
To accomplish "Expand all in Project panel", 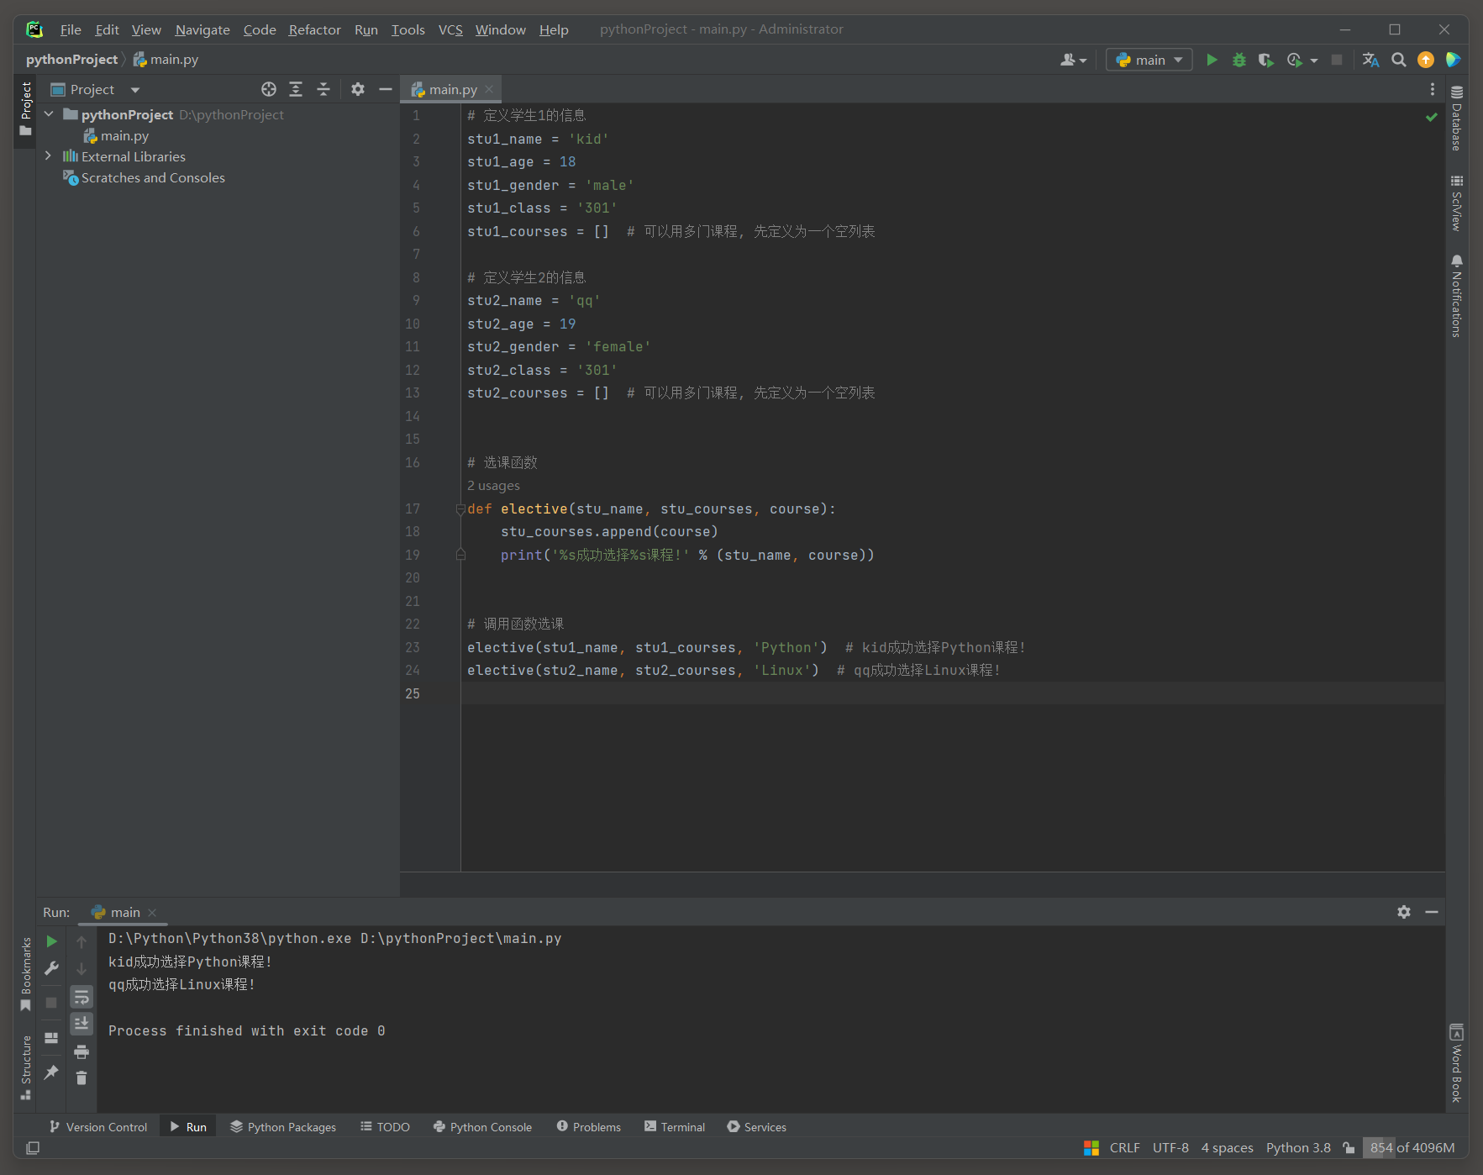I will (x=296, y=89).
